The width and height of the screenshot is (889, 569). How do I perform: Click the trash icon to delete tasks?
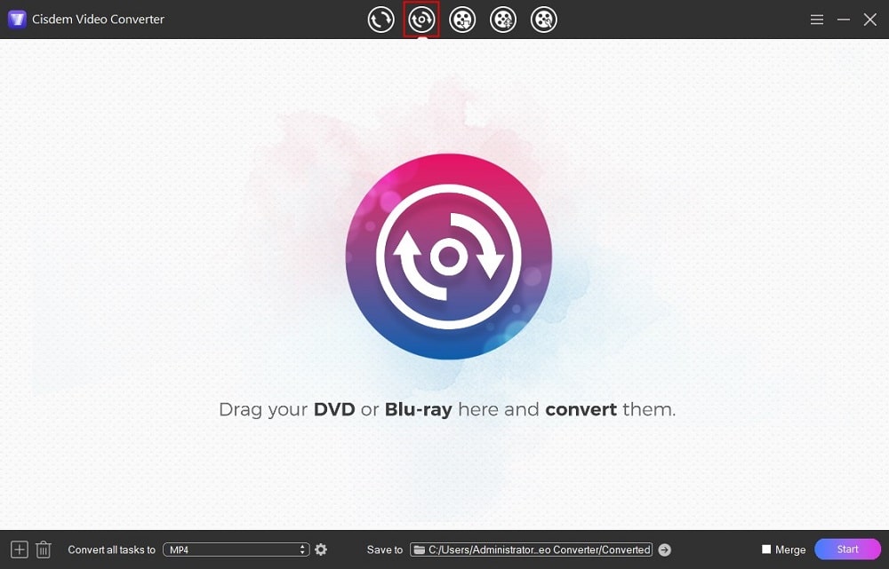[x=44, y=549]
